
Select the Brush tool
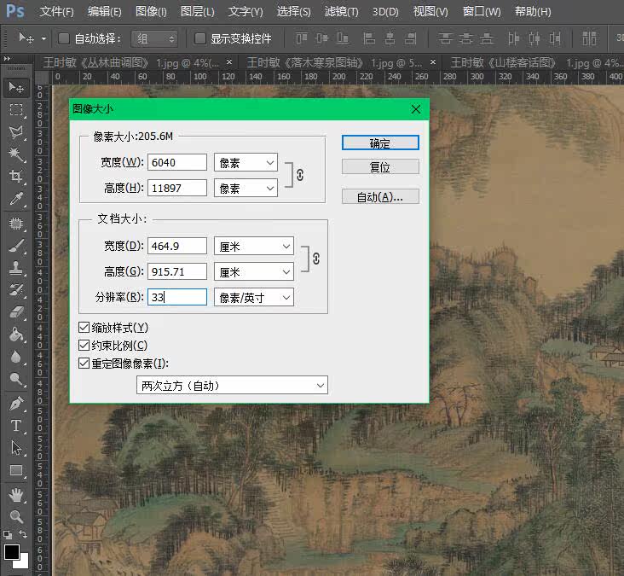(16, 246)
